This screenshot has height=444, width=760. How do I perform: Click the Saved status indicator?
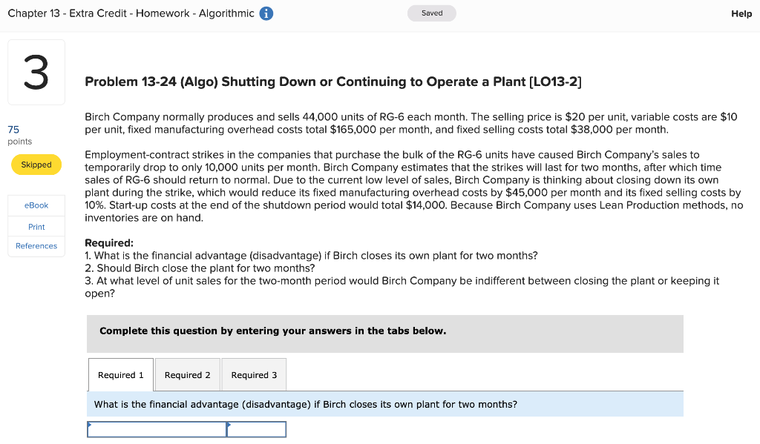point(431,13)
